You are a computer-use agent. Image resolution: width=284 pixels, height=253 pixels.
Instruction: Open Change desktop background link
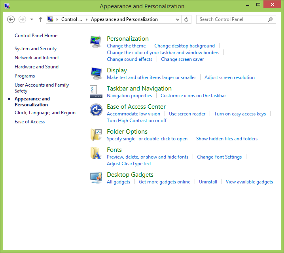pyautogui.click(x=184, y=46)
